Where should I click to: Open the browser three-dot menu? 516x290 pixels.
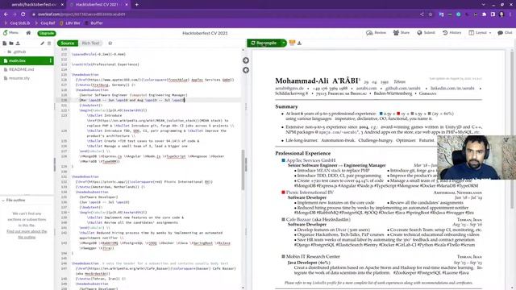point(510,14)
